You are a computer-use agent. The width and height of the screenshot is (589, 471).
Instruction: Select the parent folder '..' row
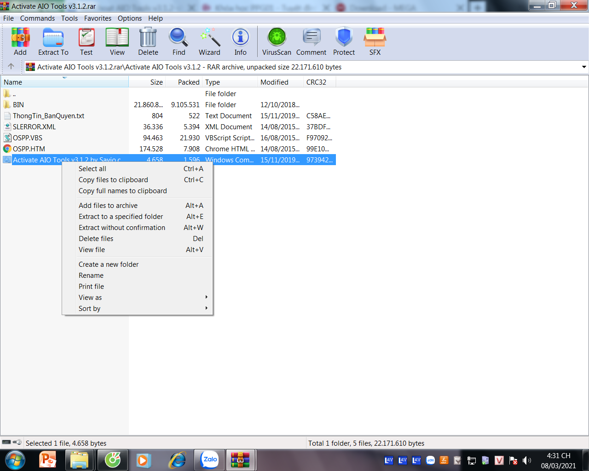pos(168,94)
